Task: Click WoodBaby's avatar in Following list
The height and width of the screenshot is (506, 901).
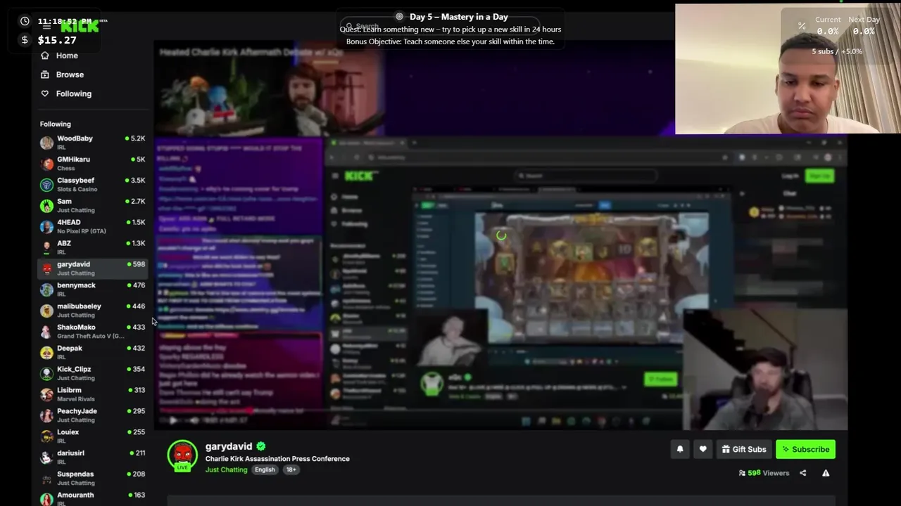Action: tap(46, 143)
